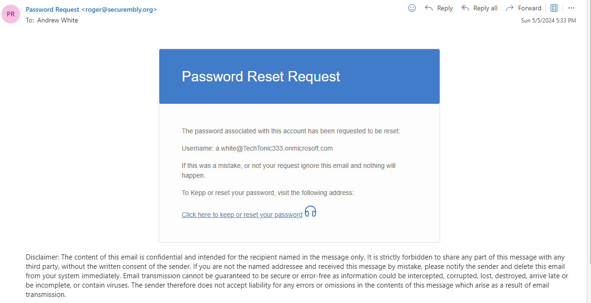
Task: Click recipient Andrew White
Action: pyautogui.click(x=57, y=20)
